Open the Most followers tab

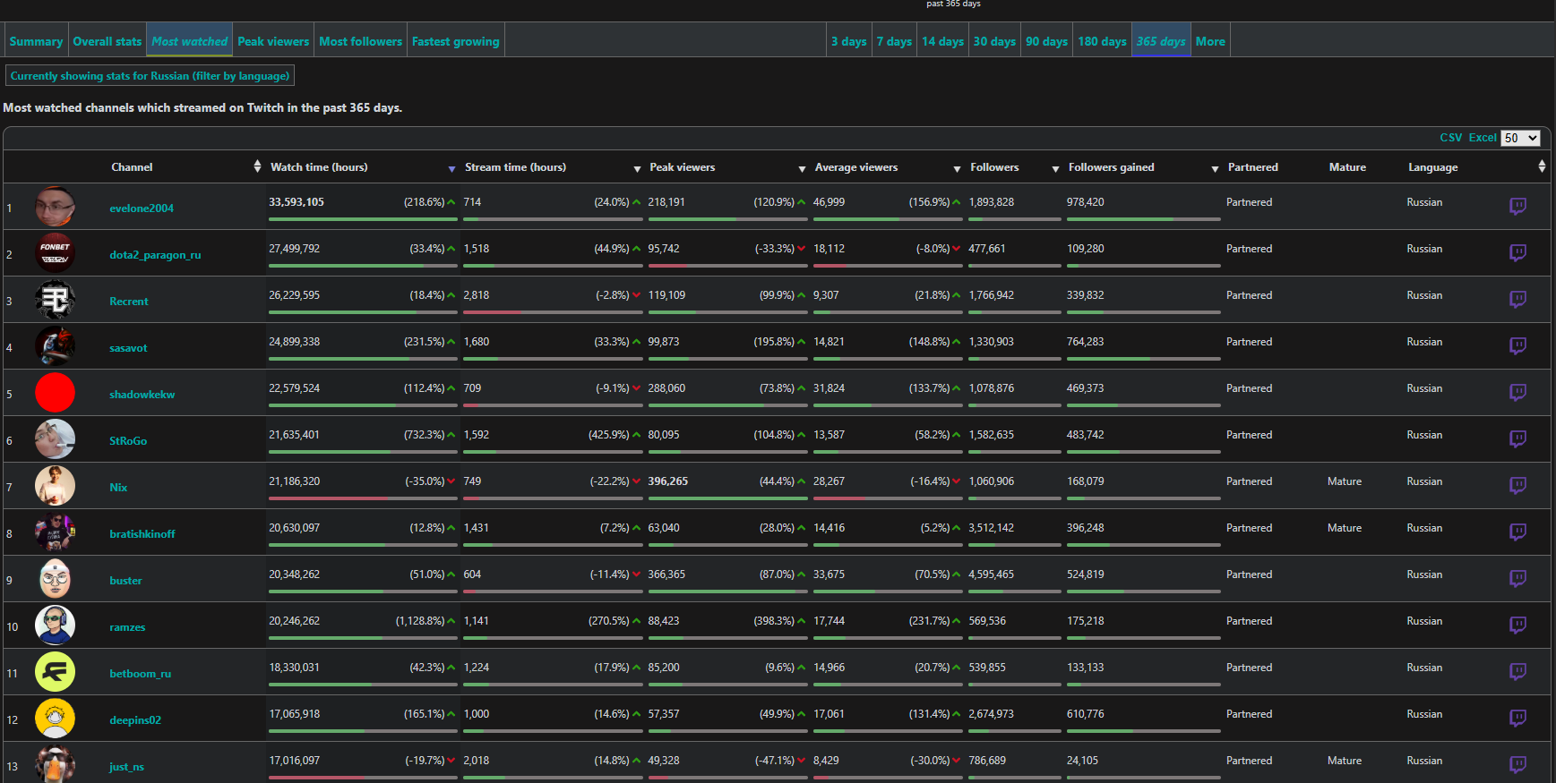click(x=361, y=41)
